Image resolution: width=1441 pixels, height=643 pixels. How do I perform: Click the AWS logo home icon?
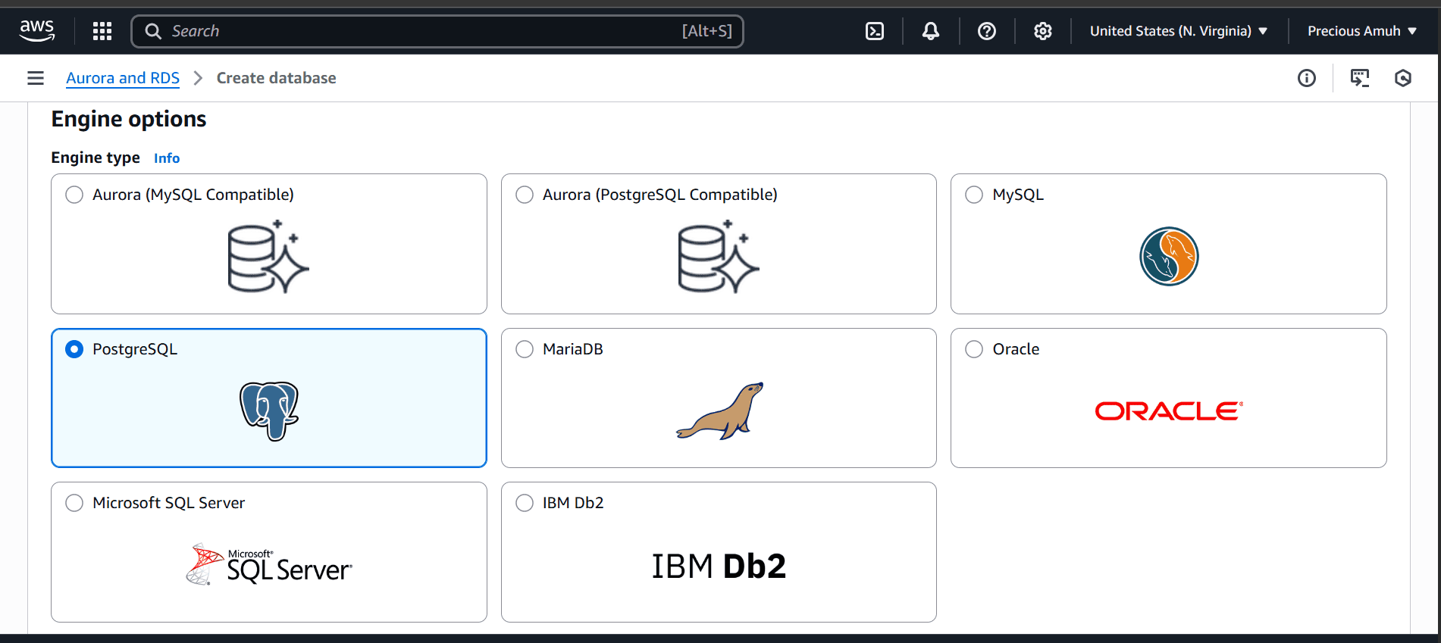coord(37,31)
